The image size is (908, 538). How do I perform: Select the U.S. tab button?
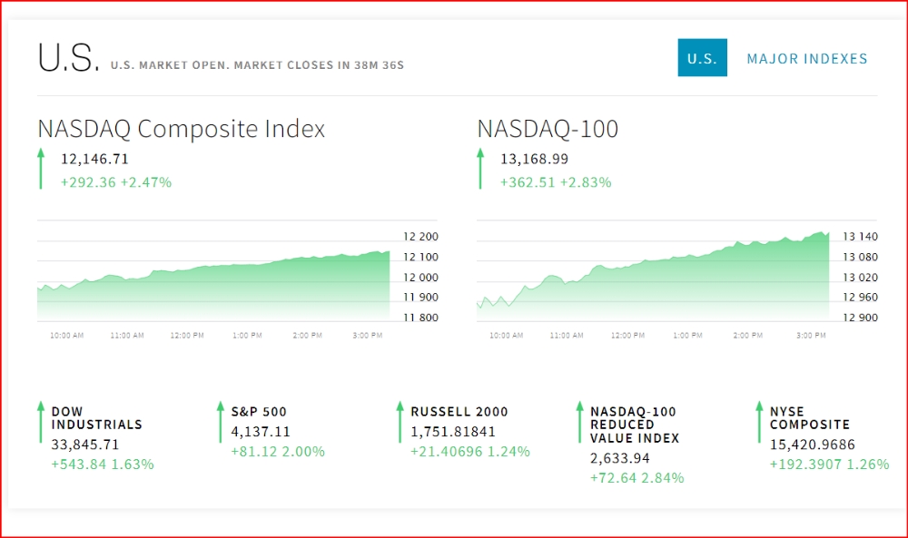click(x=702, y=59)
